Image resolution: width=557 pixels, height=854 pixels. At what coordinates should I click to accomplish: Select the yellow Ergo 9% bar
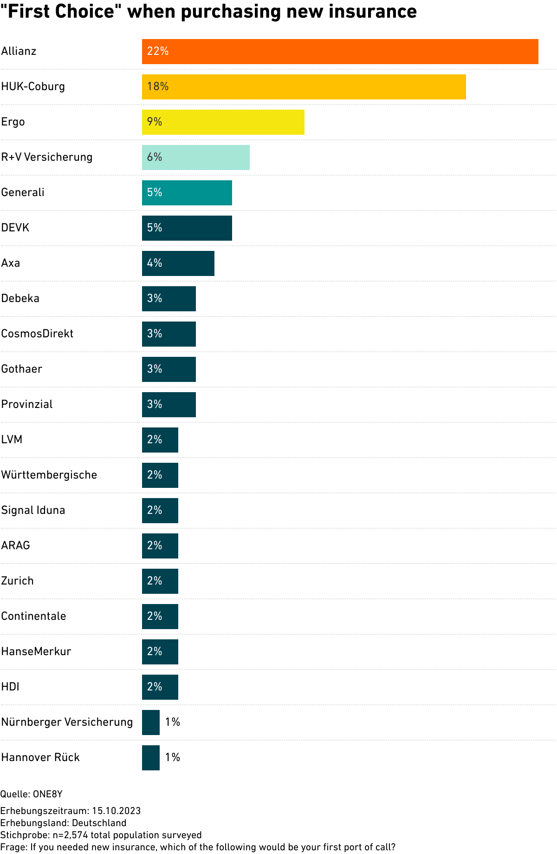[x=223, y=122]
